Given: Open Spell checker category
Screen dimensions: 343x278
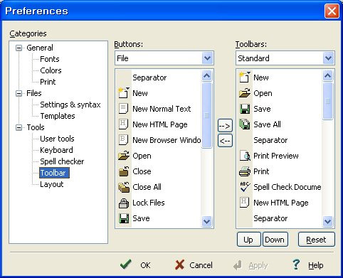Looking at the screenshot, I should click(x=62, y=161).
